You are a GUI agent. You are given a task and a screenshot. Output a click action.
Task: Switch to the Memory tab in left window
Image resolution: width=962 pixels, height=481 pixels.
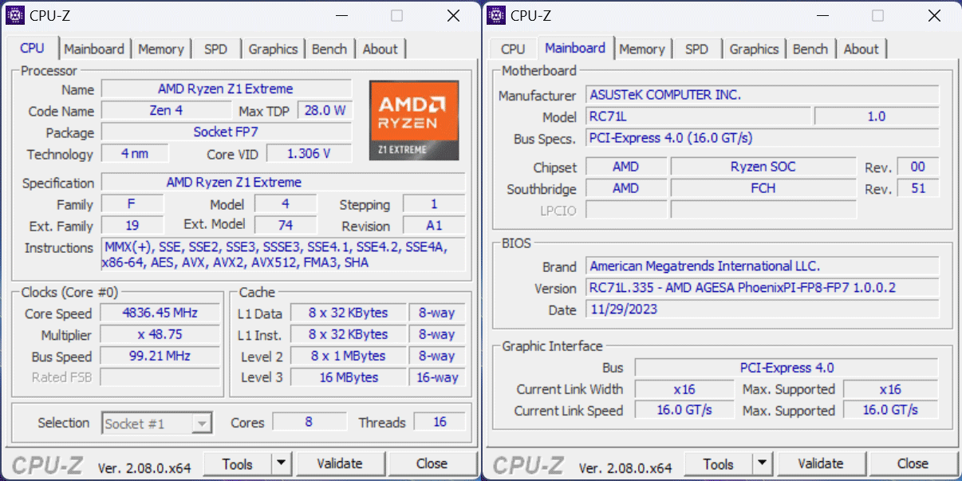coord(160,49)
